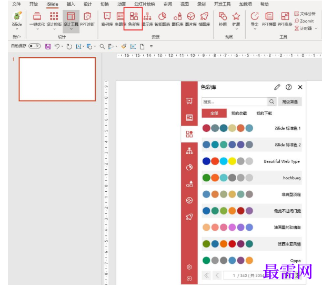Close the 色彩库 panel
This screenshot has width=322, height=288.
pyautogui.click(x=300, y=87)
